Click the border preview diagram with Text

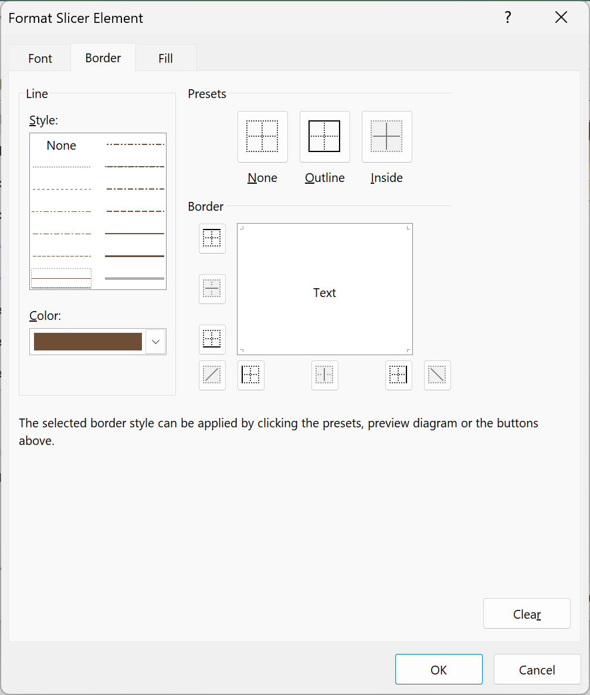pos(325,289)
